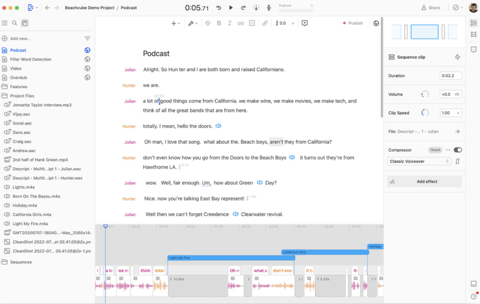480x304 pixels.
Task: Toggle bold formatting in the toolbar
Action: tap(219, 23)
